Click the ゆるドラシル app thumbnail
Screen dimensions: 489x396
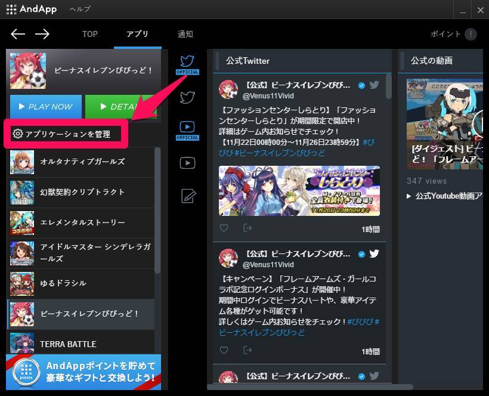22,283
